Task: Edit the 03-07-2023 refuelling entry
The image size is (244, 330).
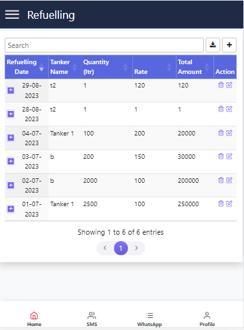Action: (x=229, y=156)
